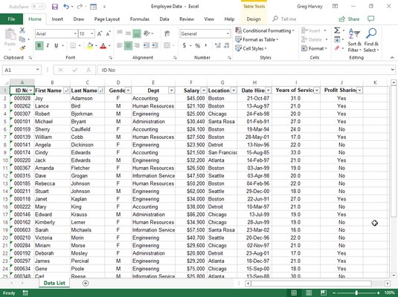Toggle Align Right
This screenshot has height=297, width=398.
click(x=137, y=45)
